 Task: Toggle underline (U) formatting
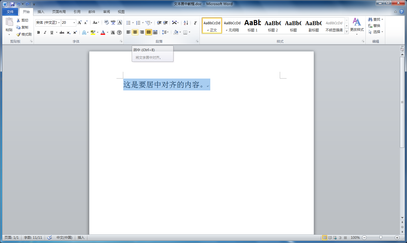tap(52, 32)
